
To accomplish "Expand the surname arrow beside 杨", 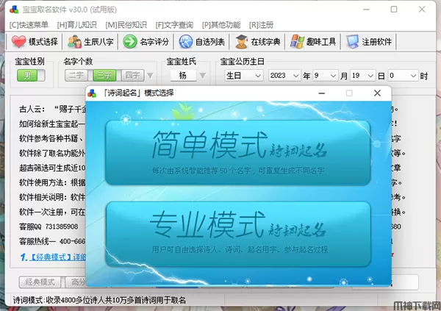I will [x=203, y=76].
